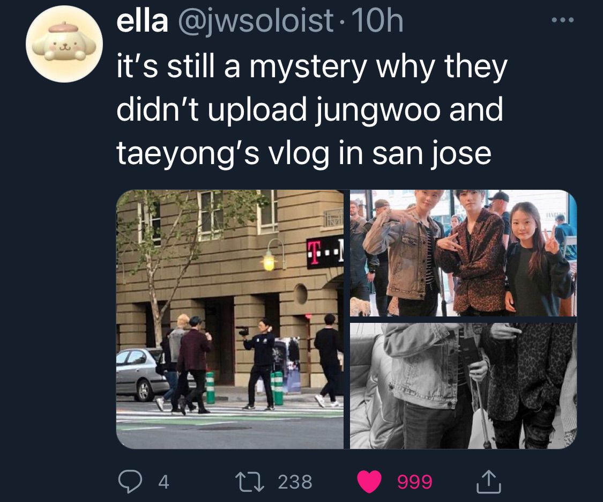View the black-and-white jacket photo
Screen dimensions: 603x502
[464, 386]
